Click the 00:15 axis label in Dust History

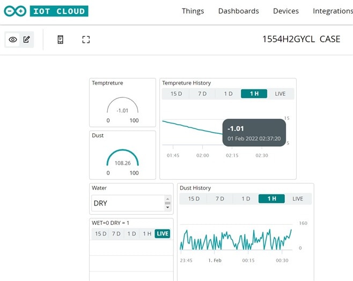click(248, 261)
